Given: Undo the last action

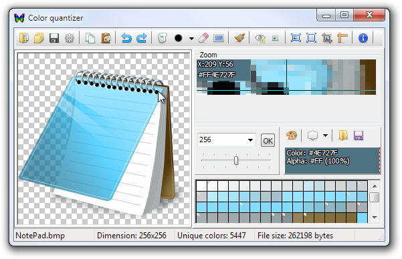Looking at the screenshot, I should 126,38.
